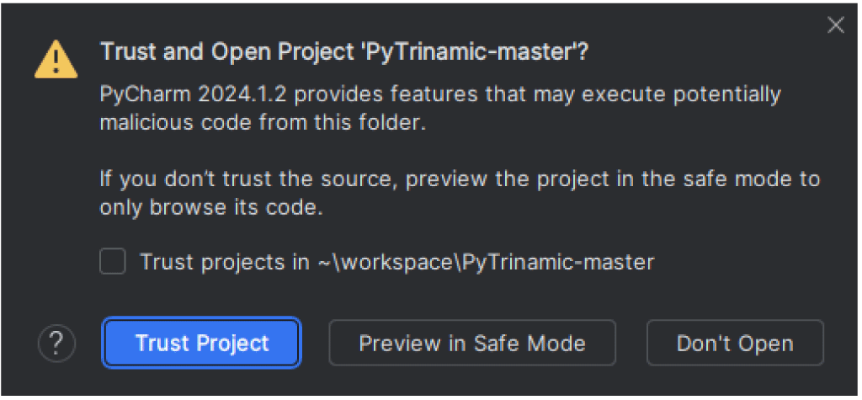Click the Trust Project button
Viewport: 862px width, 400px height.
coord(202,343)
